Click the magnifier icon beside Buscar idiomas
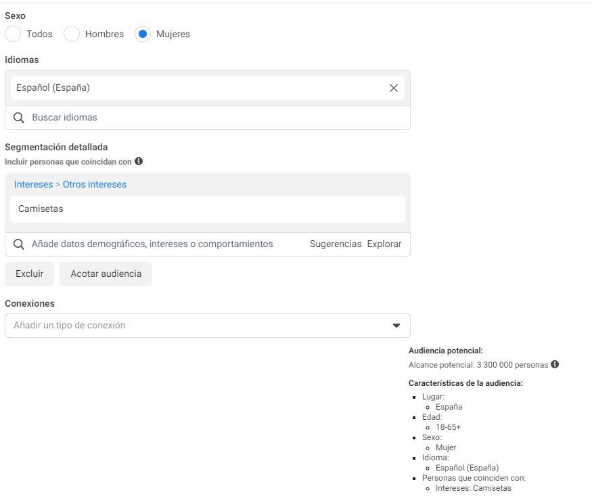592x503 pixels. 19,118
